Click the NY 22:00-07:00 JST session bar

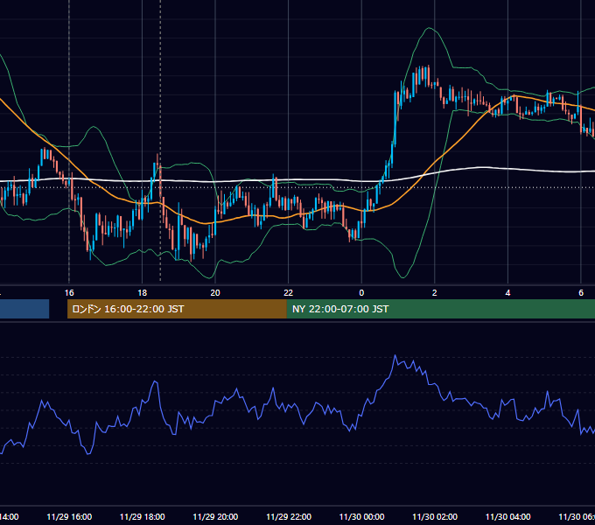coord(440,309)
